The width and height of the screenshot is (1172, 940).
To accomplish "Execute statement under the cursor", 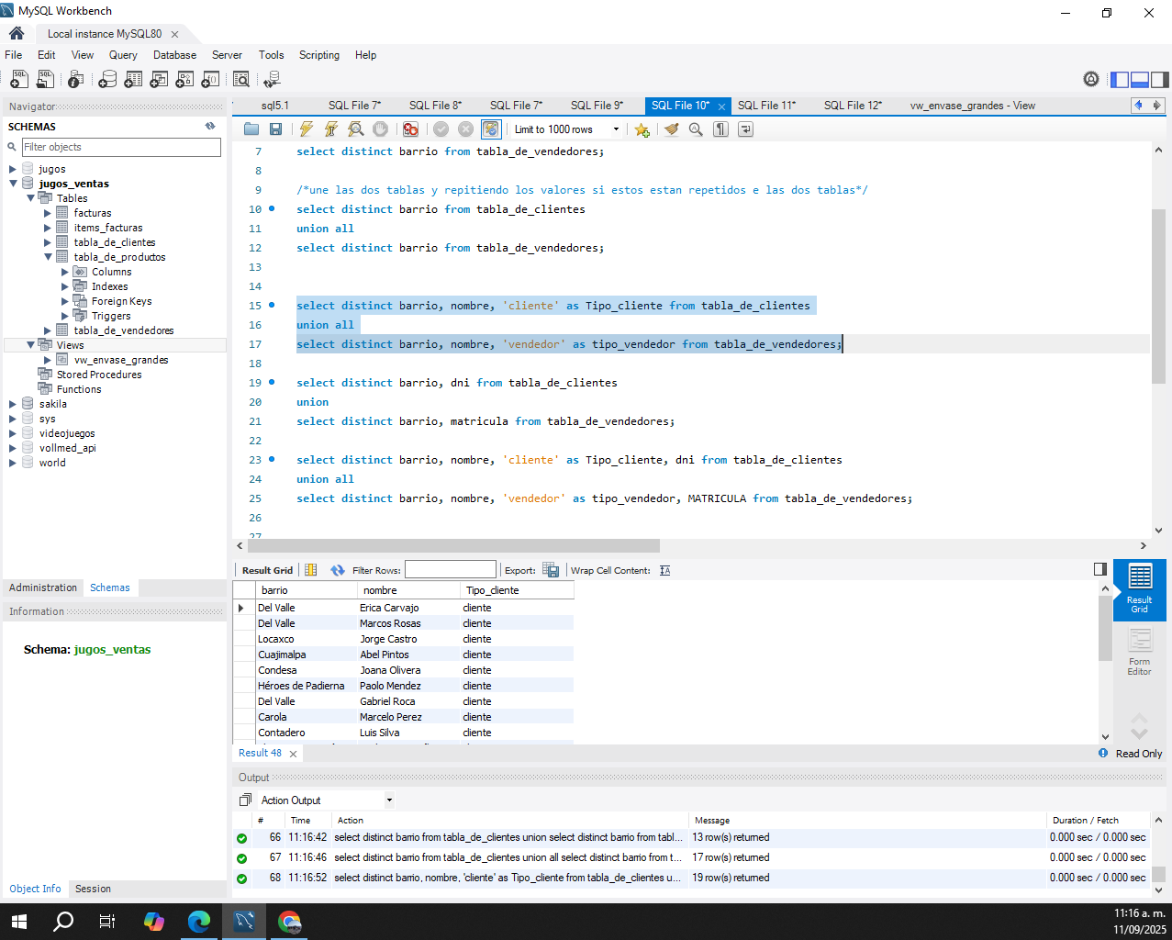I will (331, 129).
